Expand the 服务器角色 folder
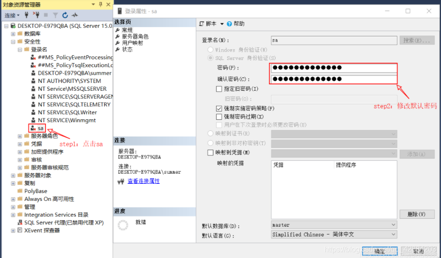441x258 pixels. (x=20, y=136)
